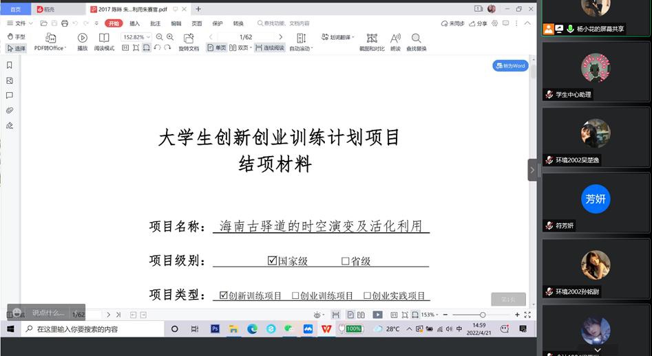652x356 pixels.
Task: Click the zoom out magnifier icon
Action: [x=159, y=37]
